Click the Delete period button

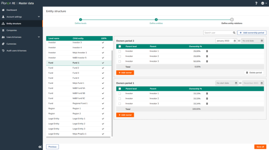254,73
